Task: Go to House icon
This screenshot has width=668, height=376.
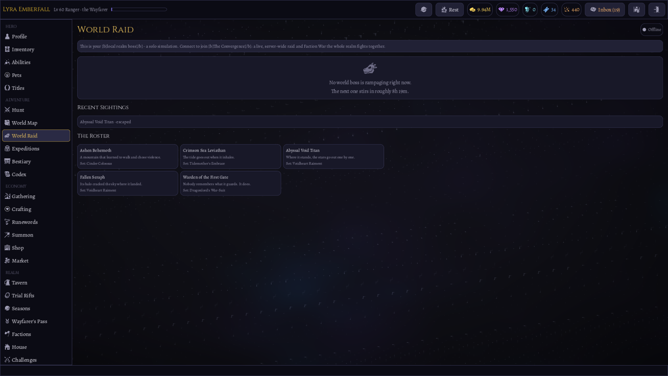Action: (7, 347)
